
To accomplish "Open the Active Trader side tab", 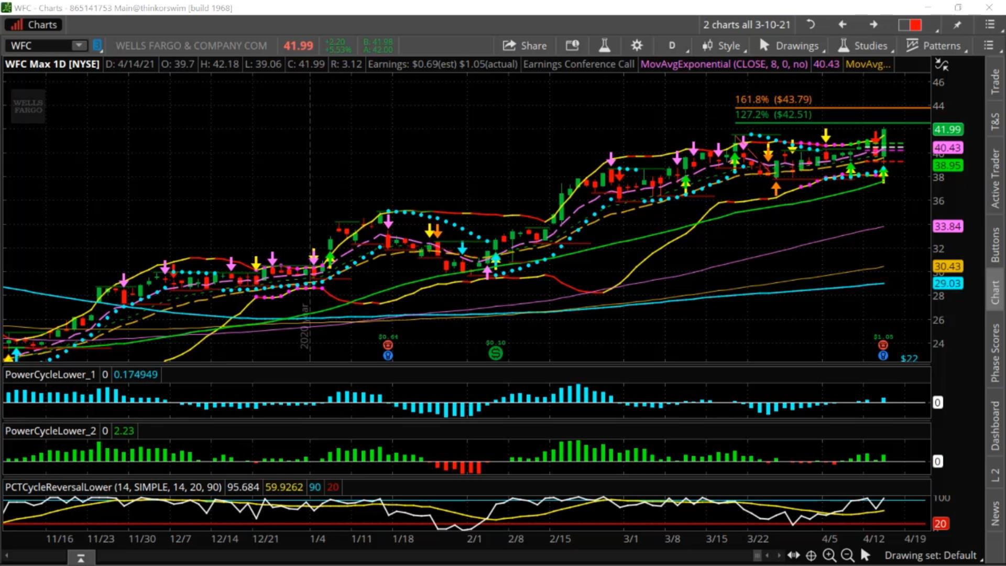I will click(x=996, y=179).
